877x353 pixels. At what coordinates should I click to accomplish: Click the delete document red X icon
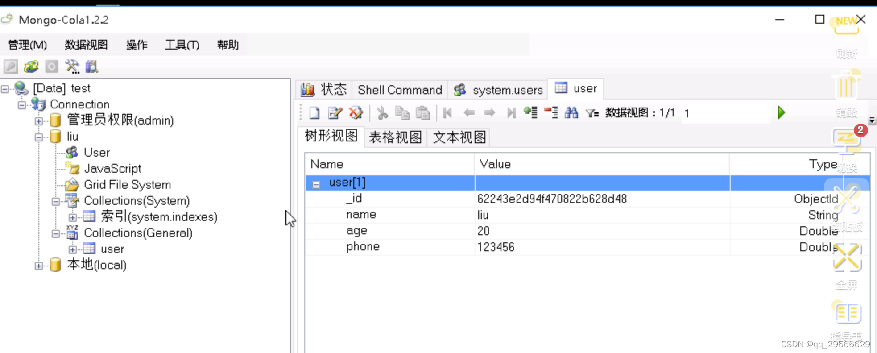[356, 113]
